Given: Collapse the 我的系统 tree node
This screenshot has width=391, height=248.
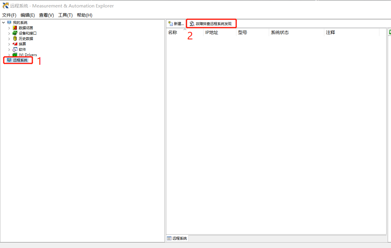Looking at the screenshot, I should pos(3,23).
